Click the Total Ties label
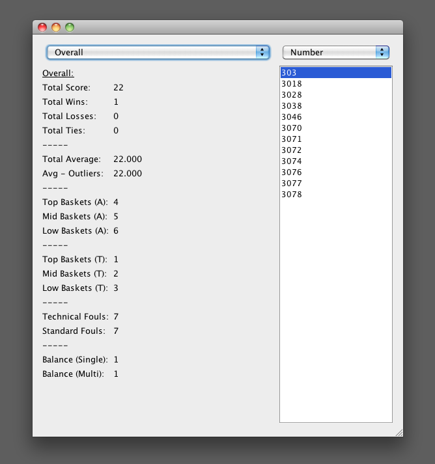The height and width of the screenshot is (464, 435). 64,131
